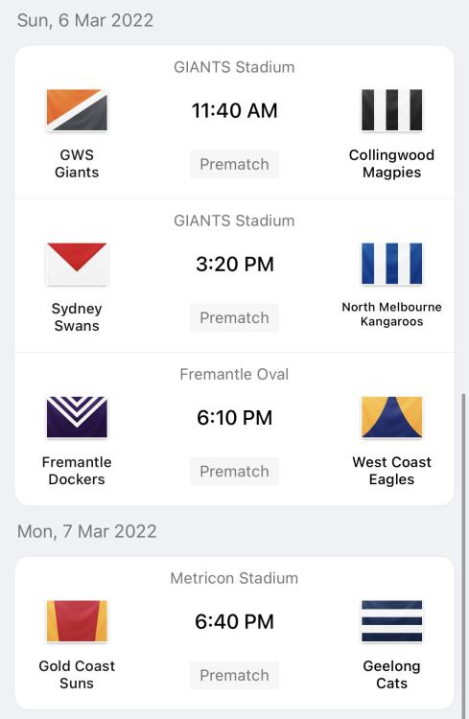
Task: Choose the Geelong Cats hooped flag icon
Action: 391,621
